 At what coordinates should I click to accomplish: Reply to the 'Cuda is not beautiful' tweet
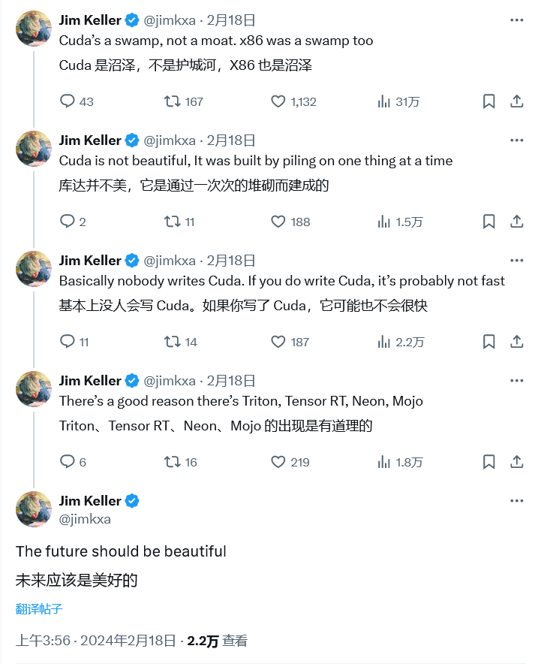[x=68, y=222]
